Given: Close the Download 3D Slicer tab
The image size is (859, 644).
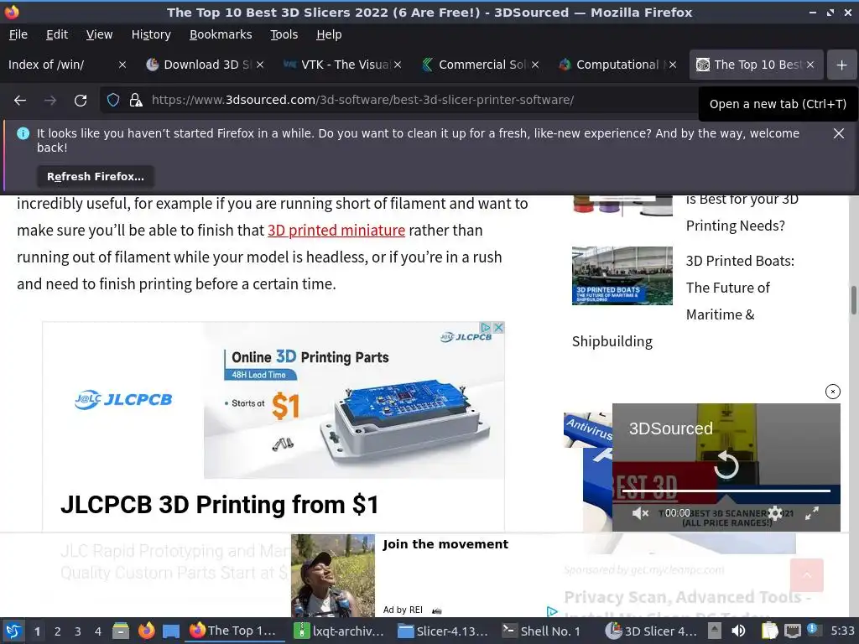Looking at the screenshot, I should click(260, 65).
